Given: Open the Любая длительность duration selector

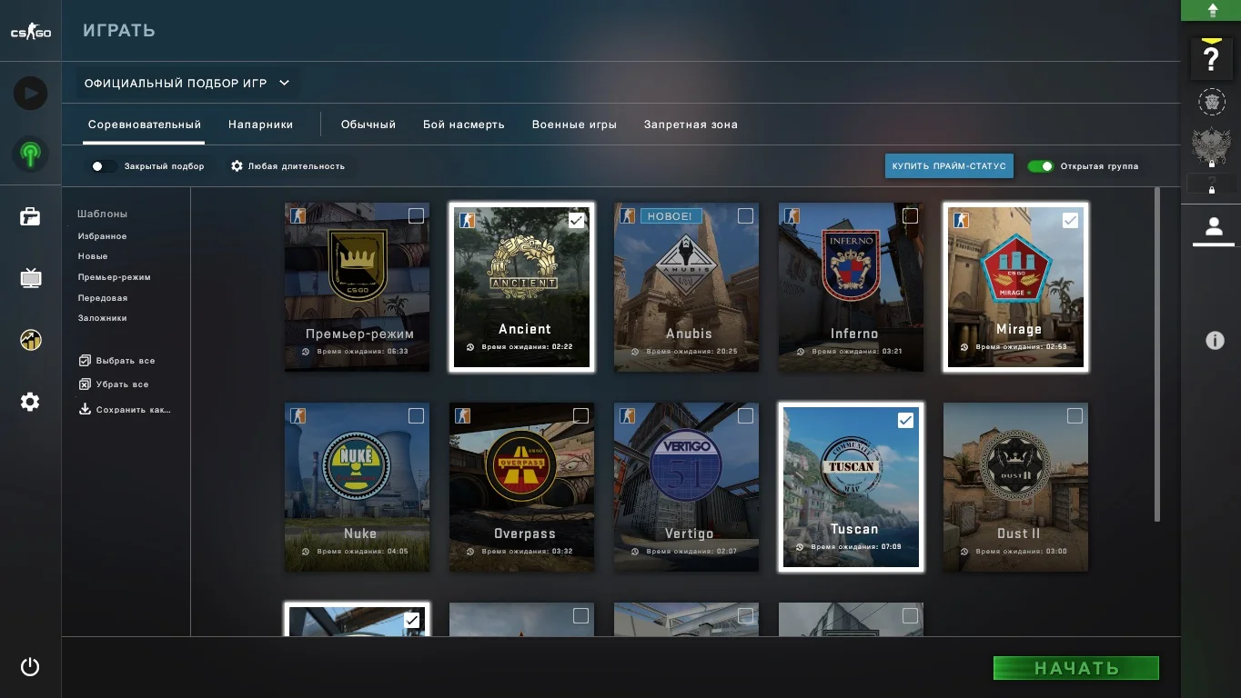Looking at the screenshot, I should click(x=288, y=166).
